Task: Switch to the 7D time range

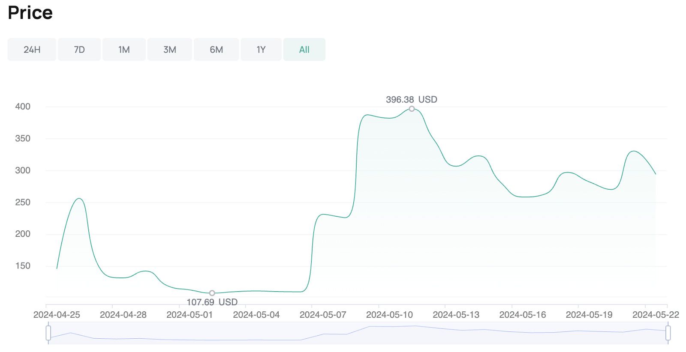Action: [79, 50]
